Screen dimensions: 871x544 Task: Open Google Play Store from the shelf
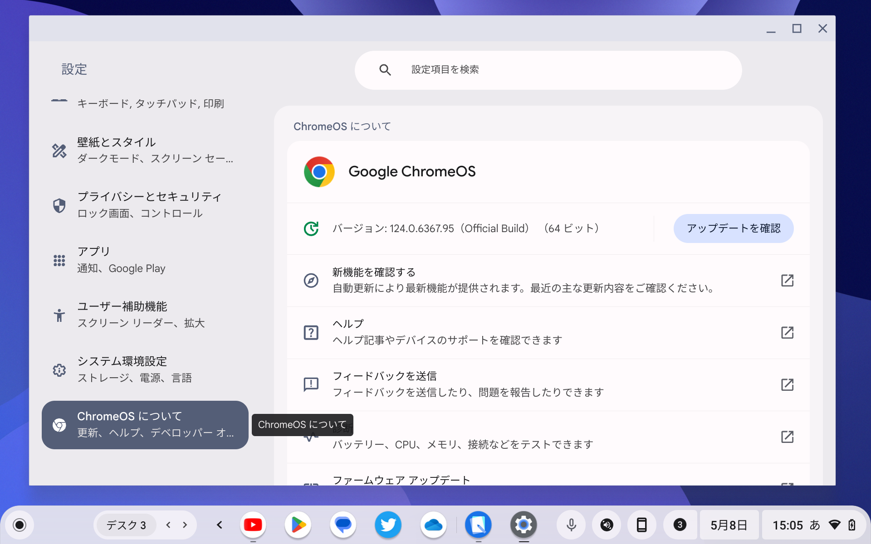coord(298,525)
